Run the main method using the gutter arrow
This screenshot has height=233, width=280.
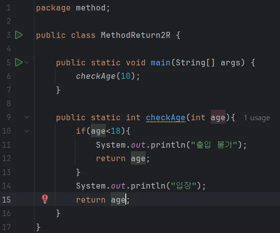tap(19, 62)
